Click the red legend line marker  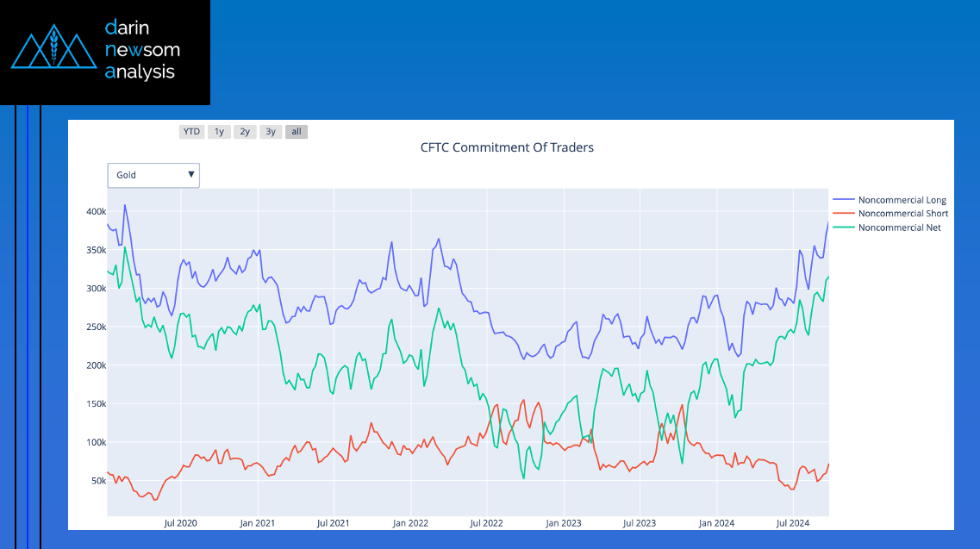[x=844, y=214]
